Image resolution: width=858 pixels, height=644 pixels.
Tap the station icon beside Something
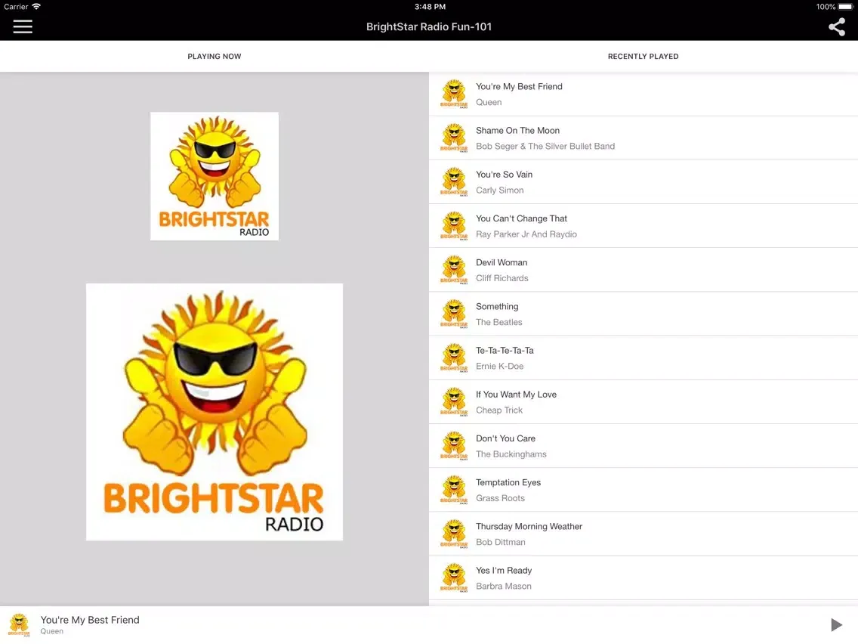click(454, 314)
